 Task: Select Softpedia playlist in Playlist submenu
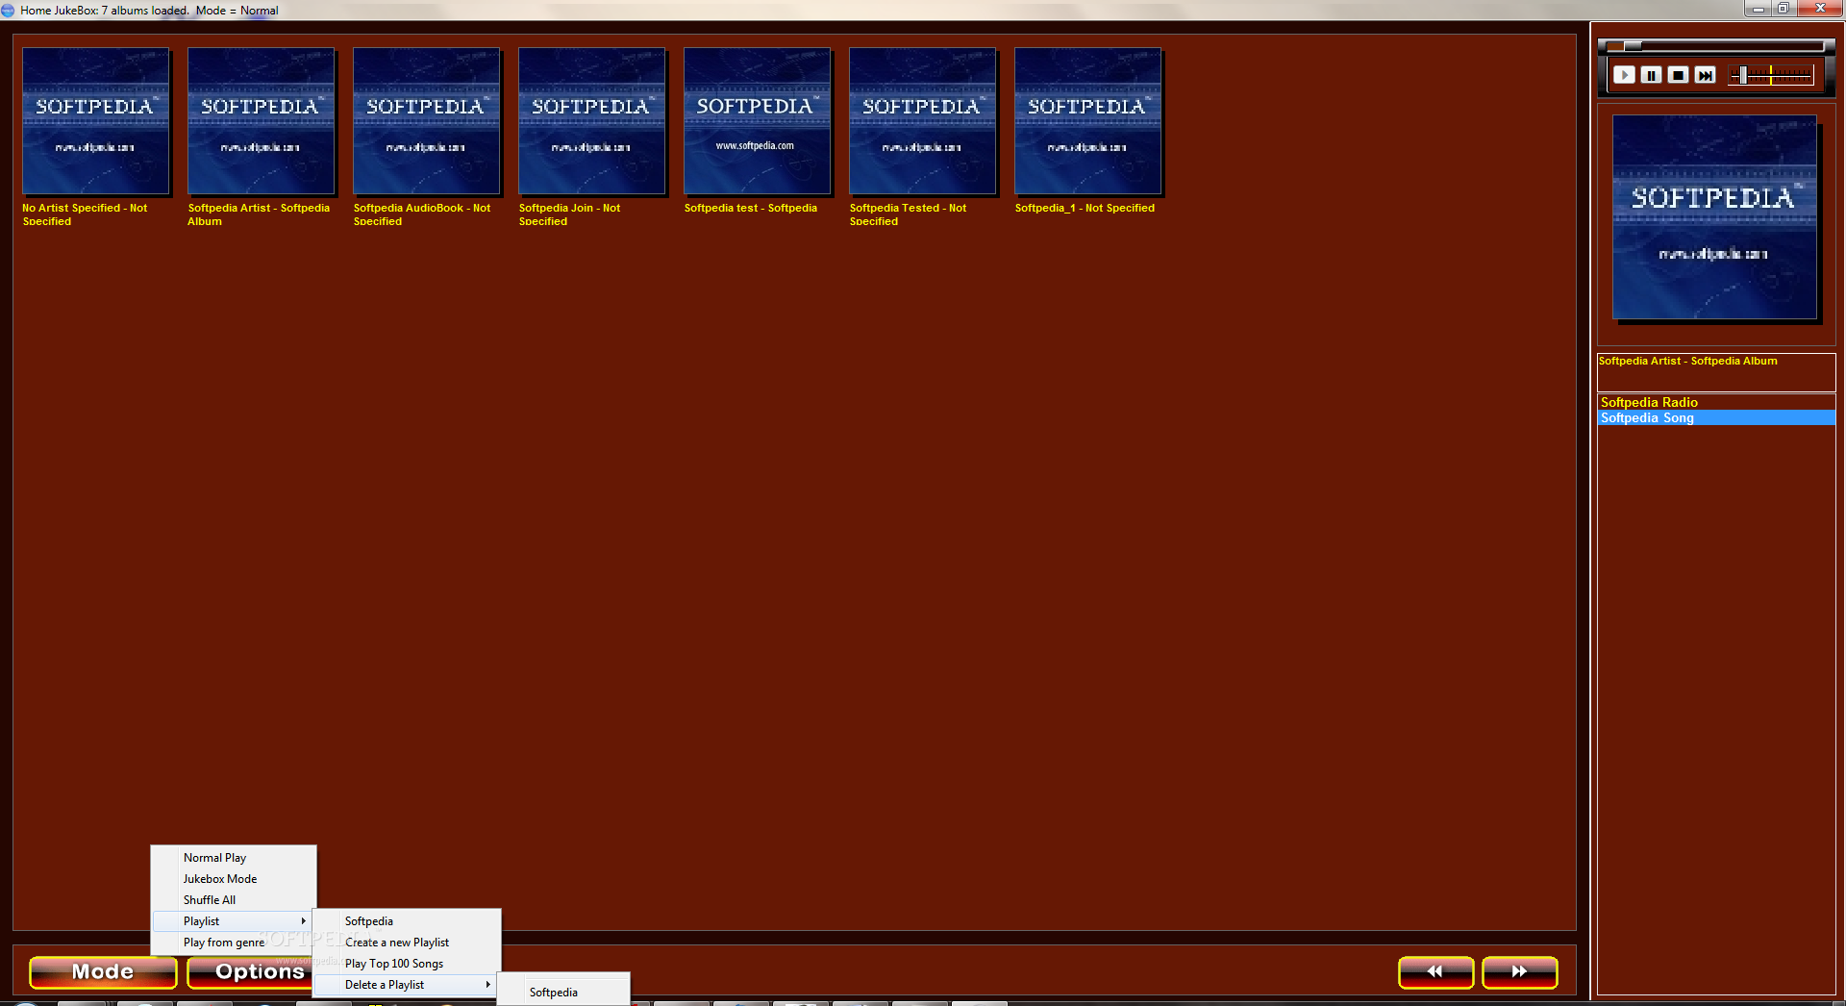[x=407, y=921]
